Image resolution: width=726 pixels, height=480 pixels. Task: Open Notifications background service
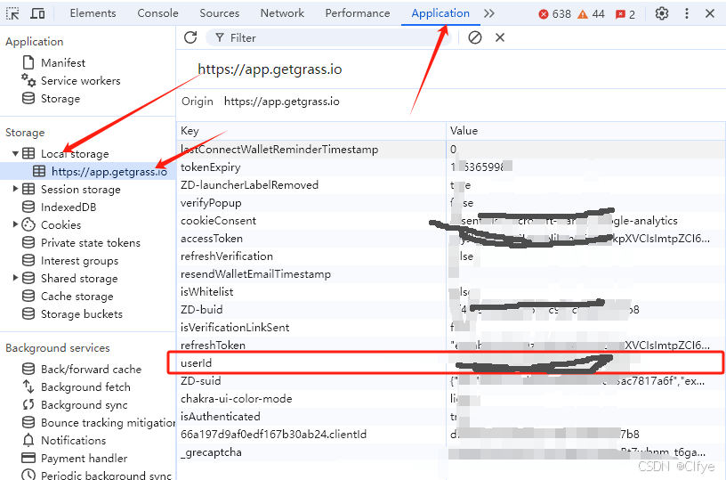click(x=73, y=440)
